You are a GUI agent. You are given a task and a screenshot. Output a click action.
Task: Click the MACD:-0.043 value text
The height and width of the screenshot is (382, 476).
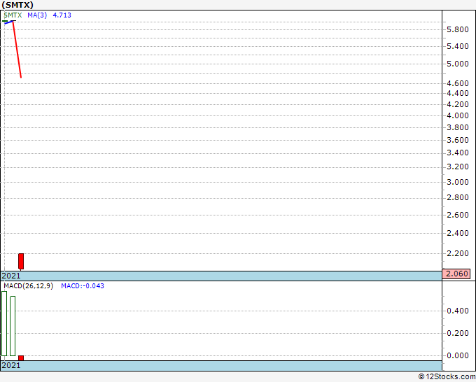(83, 286)
